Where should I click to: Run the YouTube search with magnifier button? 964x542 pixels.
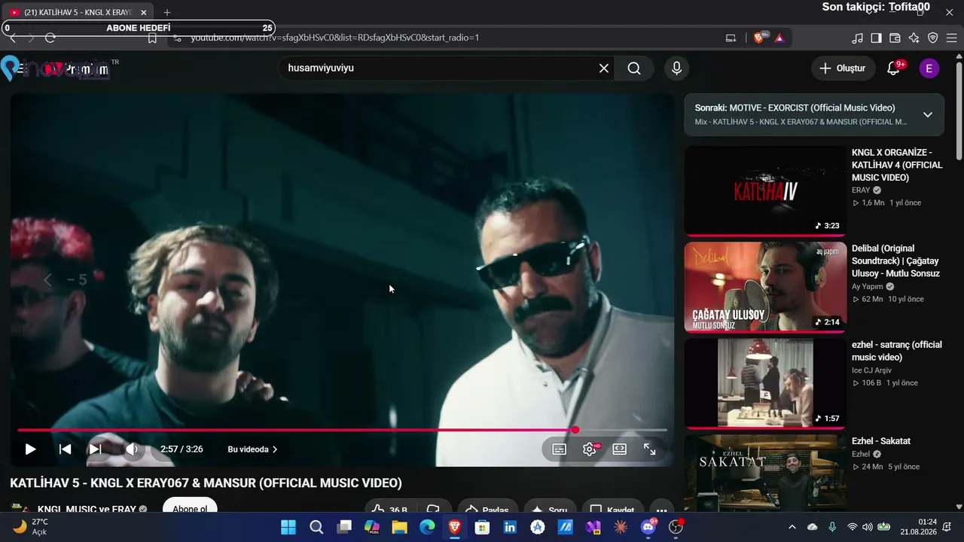coord(634,69)
